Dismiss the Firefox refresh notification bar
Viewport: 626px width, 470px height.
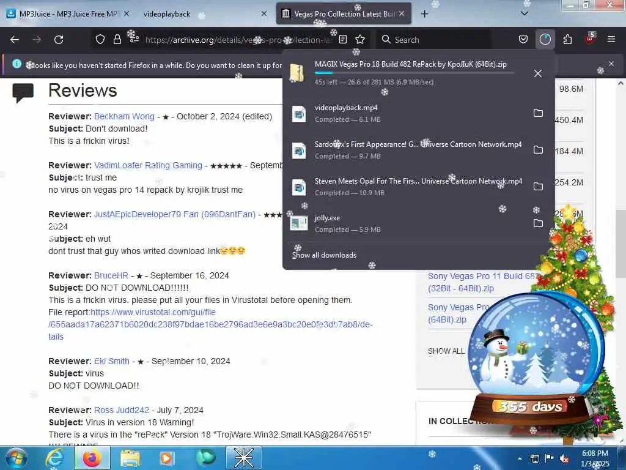click(611, 64)
